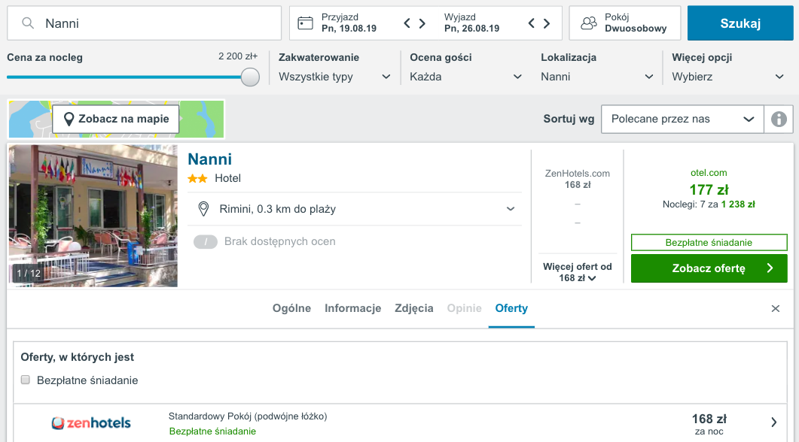This screenshot has width=799, height=442.
Task: Expand the Rimini location details
Action: [511, 209]
